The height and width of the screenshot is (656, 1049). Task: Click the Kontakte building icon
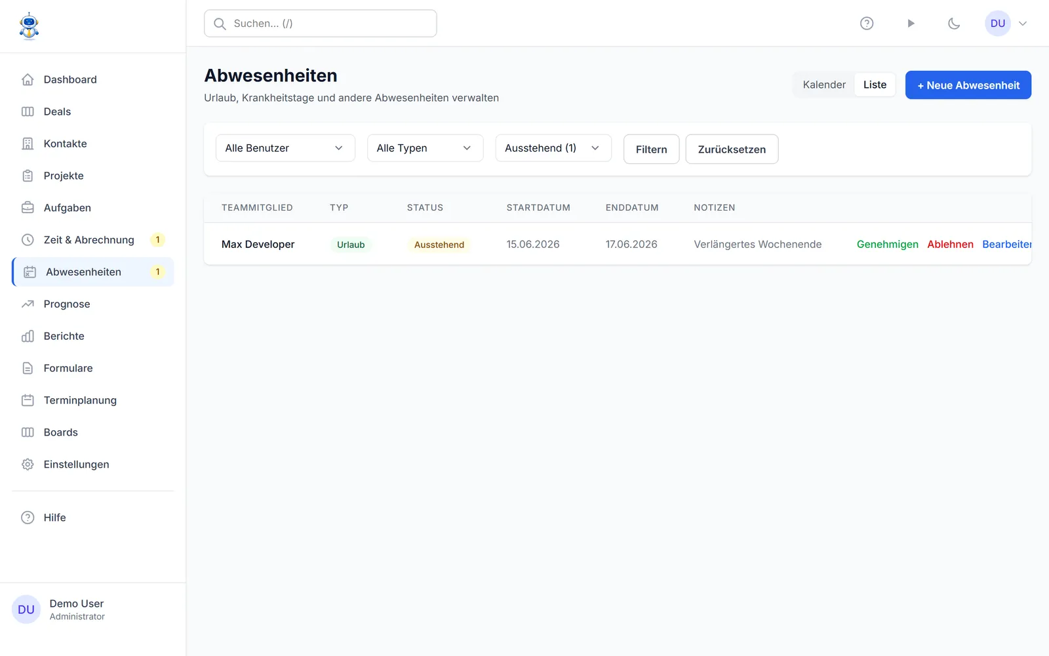click(x=28, y=144)
